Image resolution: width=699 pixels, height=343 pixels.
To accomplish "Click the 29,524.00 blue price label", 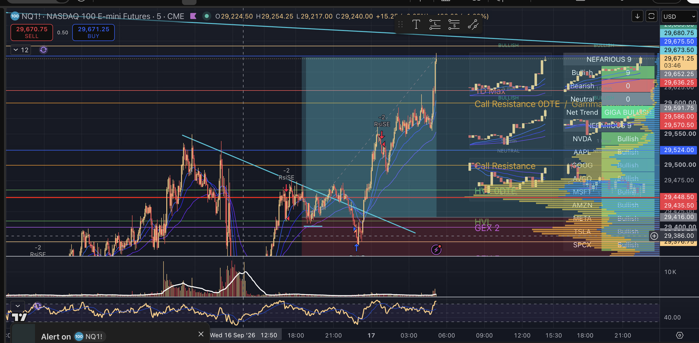I will (678, 150).
